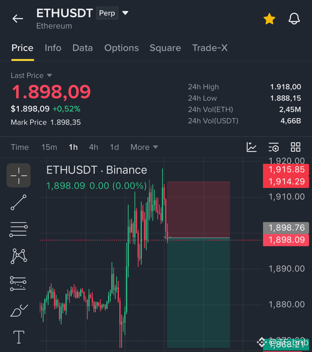The height and width of the screenshot is (352, 312).
Task: Click the red stop-loss zone of position
Action: [x=199, y=210]
